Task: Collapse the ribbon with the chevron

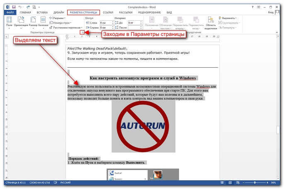Action: (277, 32)
